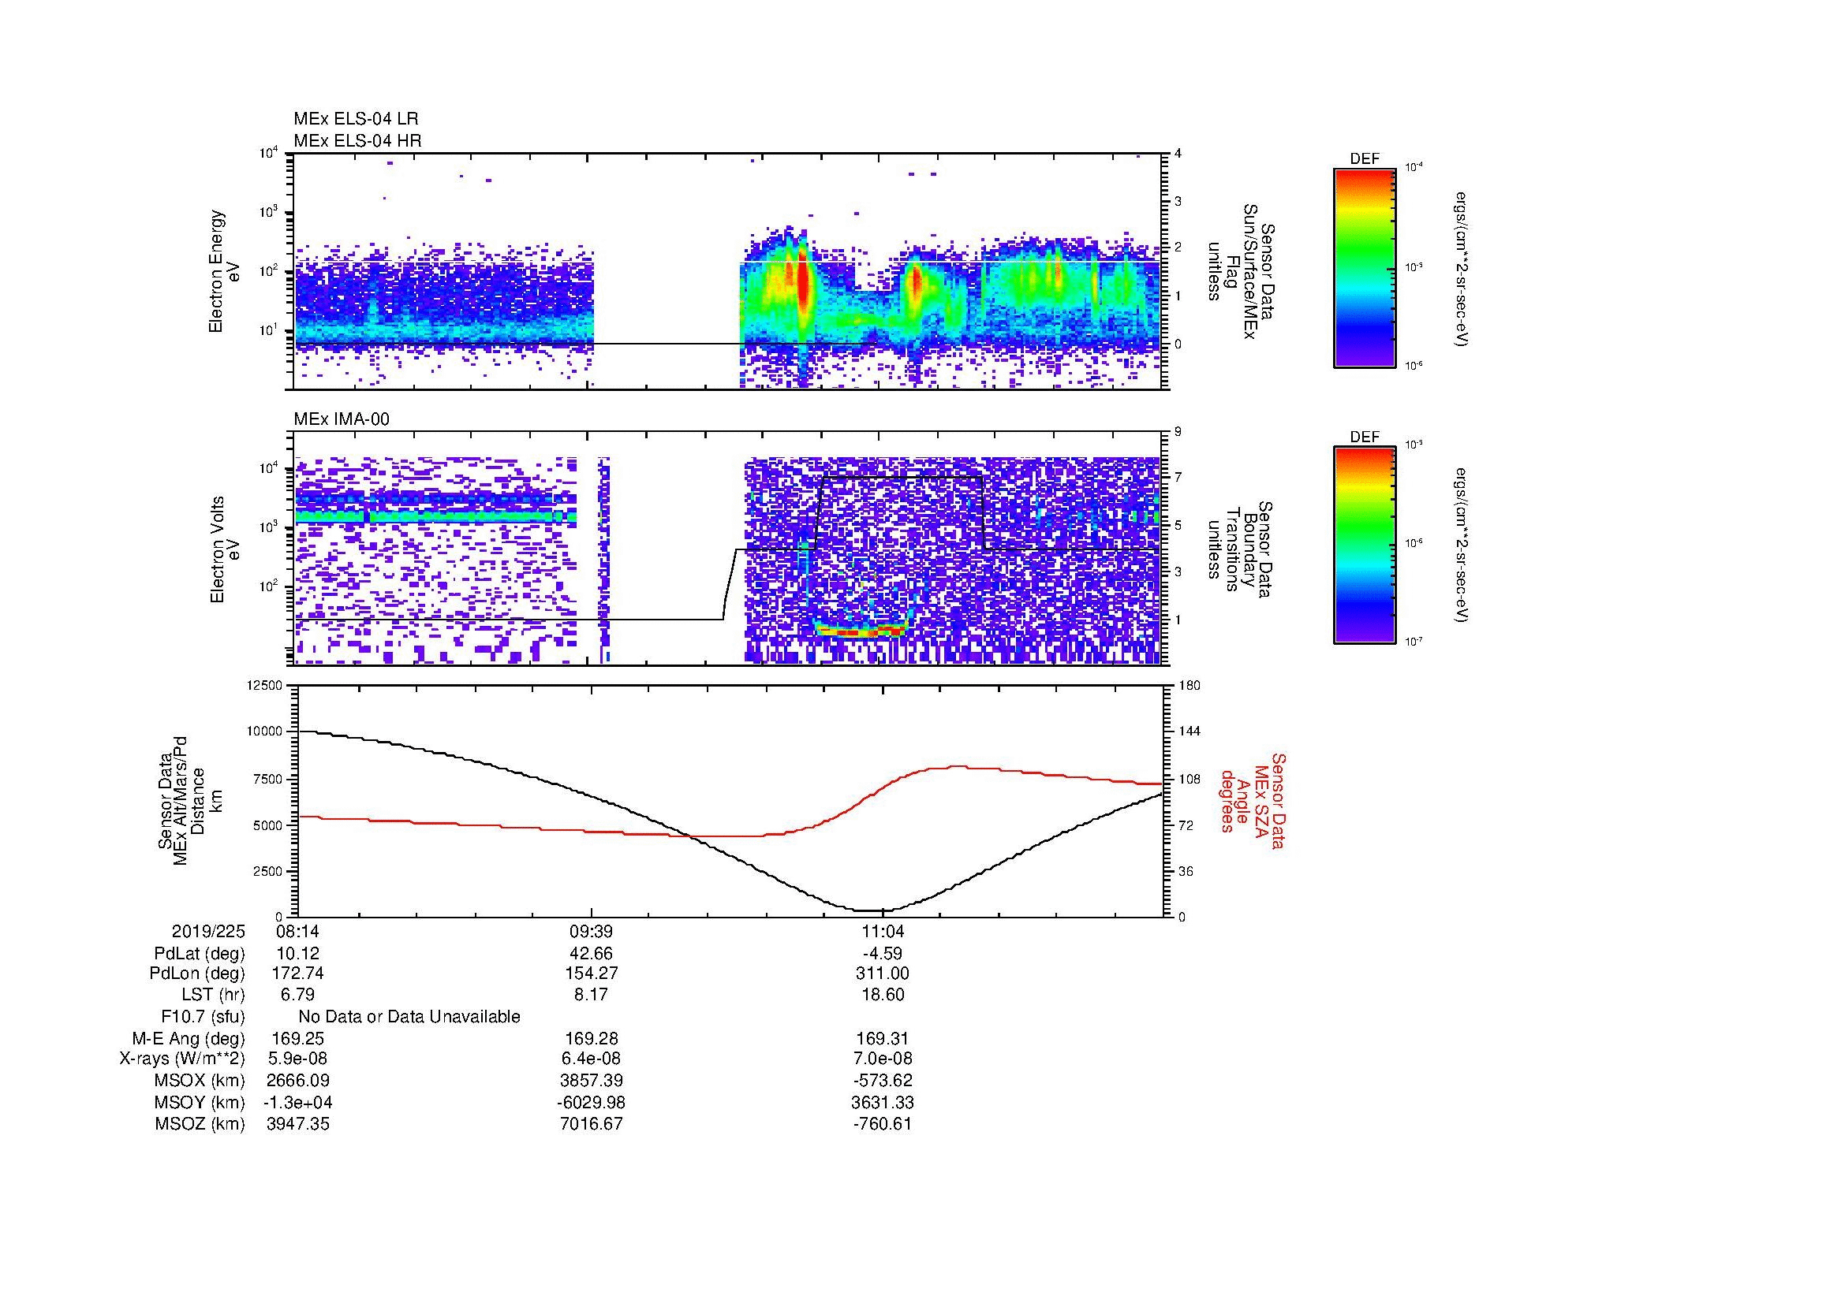Click the altitude axis tick '12500'

pyautogui.click(x=263, y=685)
